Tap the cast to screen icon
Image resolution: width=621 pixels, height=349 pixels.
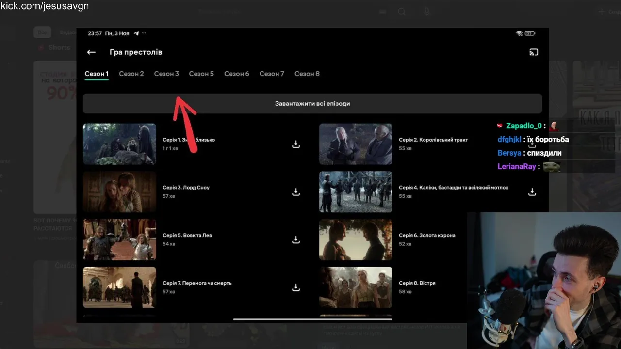pyautogui.click(x=534, y=52)
